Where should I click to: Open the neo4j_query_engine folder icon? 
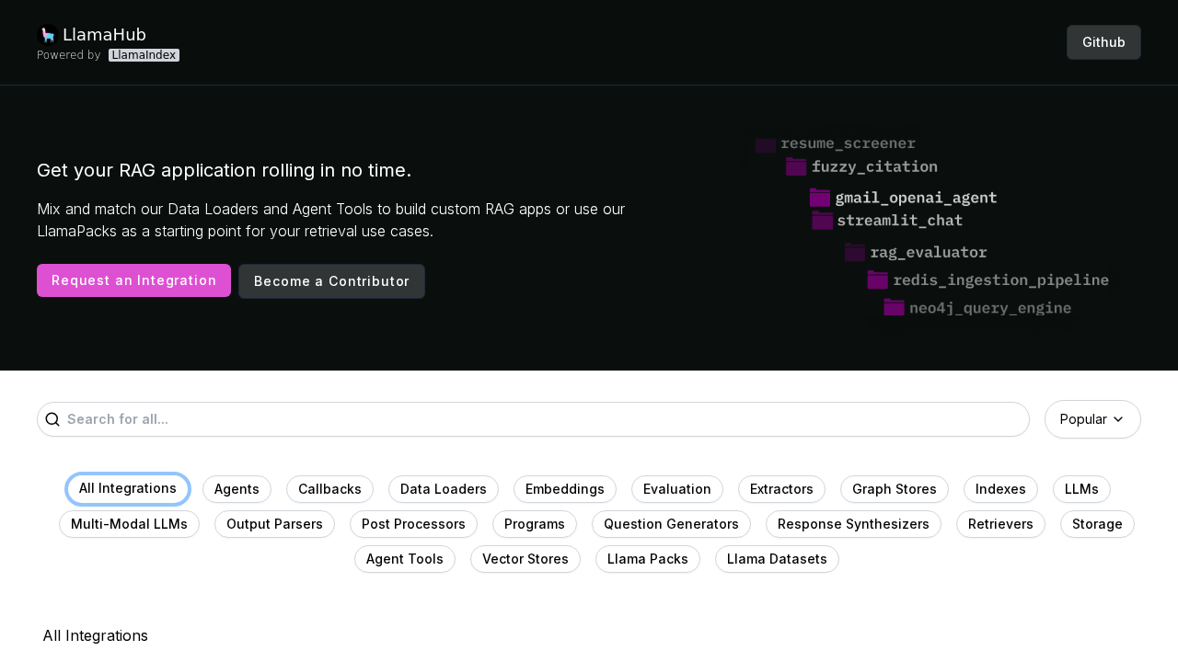[x=893, y=307]
